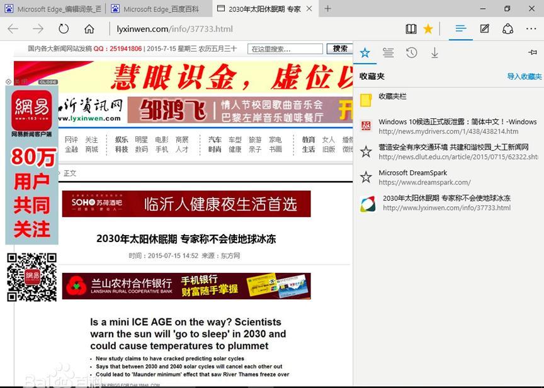
Task: Open the home page
Action: click(x=89, y=29)
